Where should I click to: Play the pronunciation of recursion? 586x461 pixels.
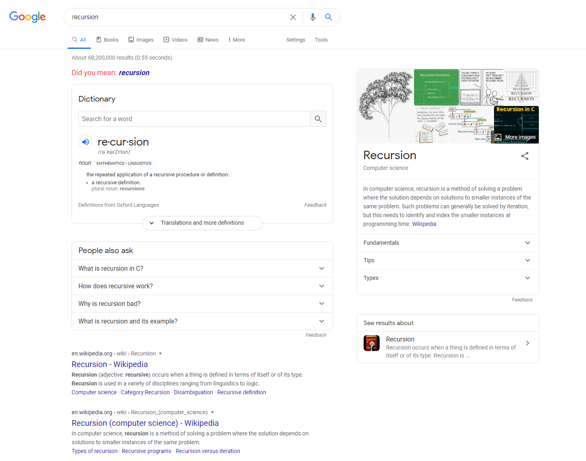(x=85, y=142)
